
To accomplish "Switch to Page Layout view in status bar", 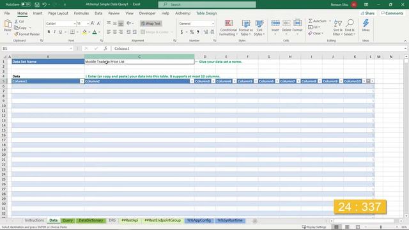I will (347, 227).
